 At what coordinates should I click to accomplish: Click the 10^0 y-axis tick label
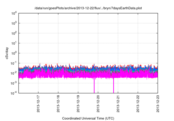14,53
